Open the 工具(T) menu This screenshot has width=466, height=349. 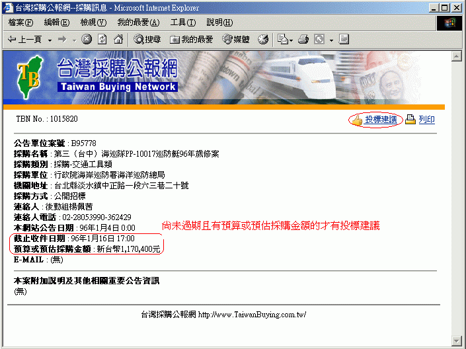pyautogui.click(x=183, y=22)
